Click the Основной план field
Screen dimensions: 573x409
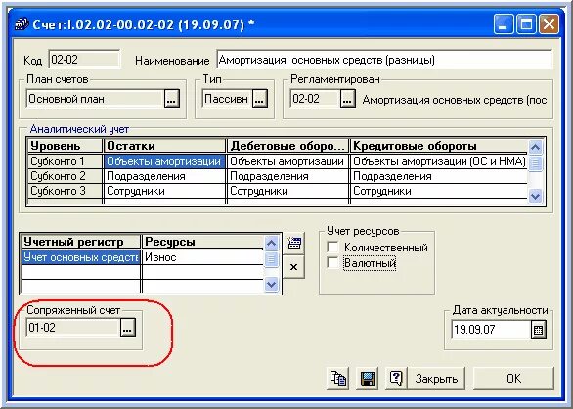pos(95,99)
